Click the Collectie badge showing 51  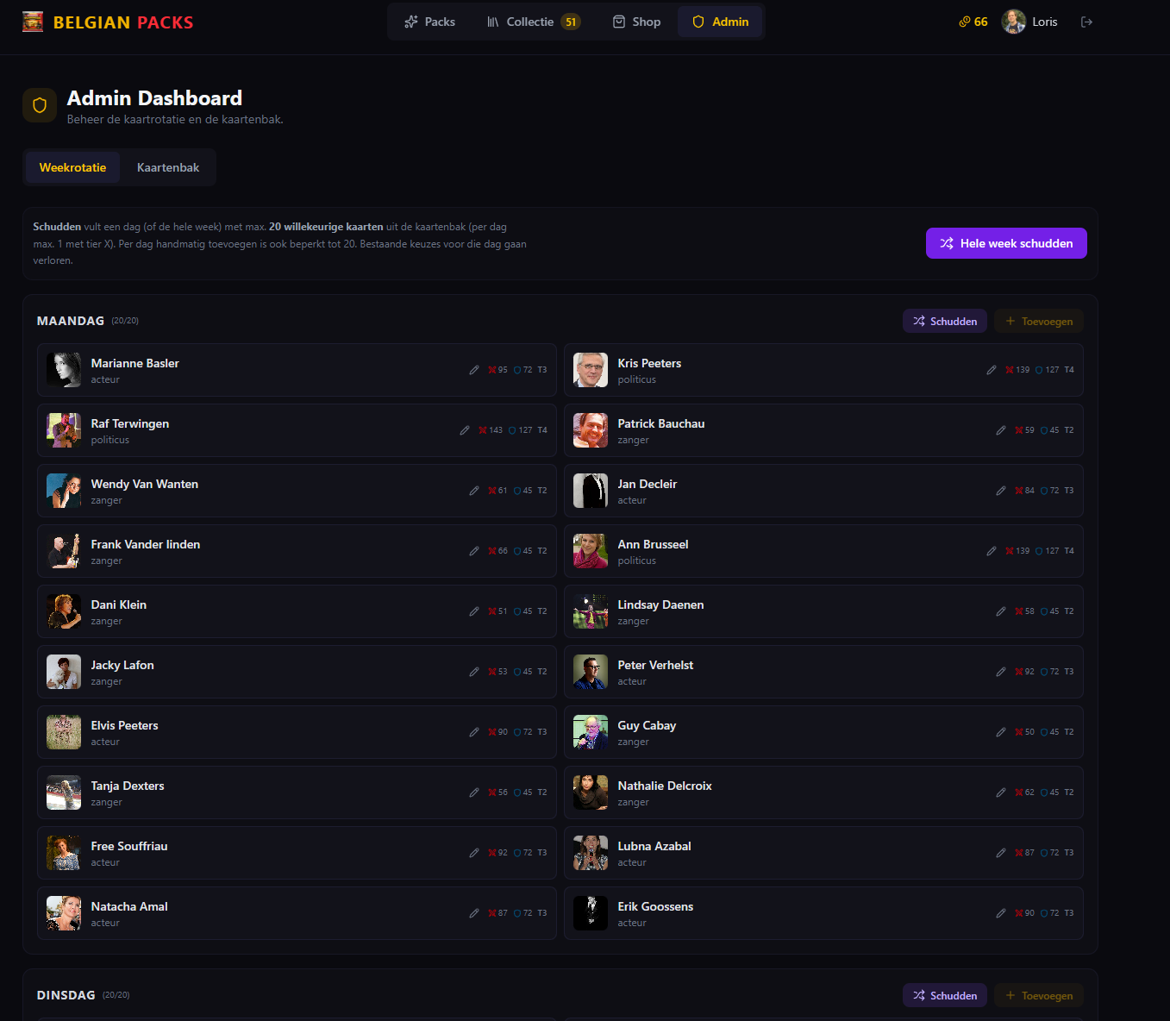click(570, 22)
